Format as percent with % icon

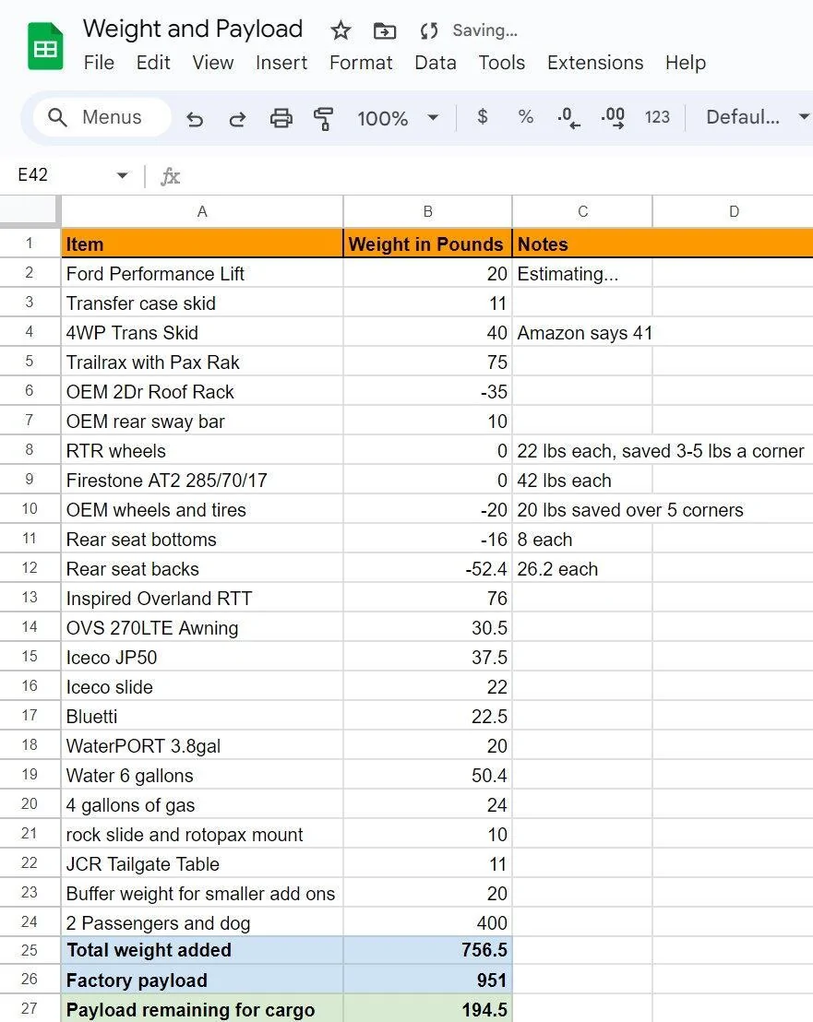(525, 116)
